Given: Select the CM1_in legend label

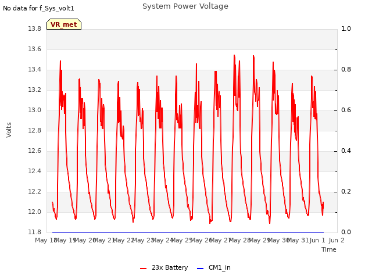Looking at the screenshot, I should 220,267.
